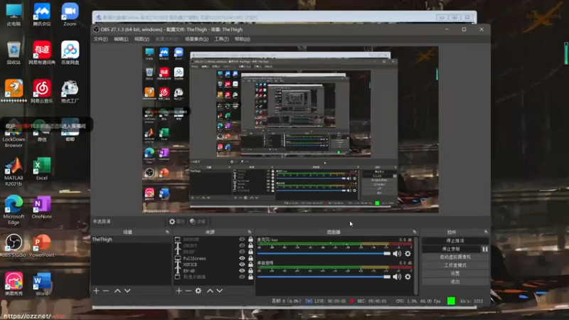This screenshot has height=320, width=569.
Task: Launch Microsoft Edge desktop shortcut
Action: (14, 210)
